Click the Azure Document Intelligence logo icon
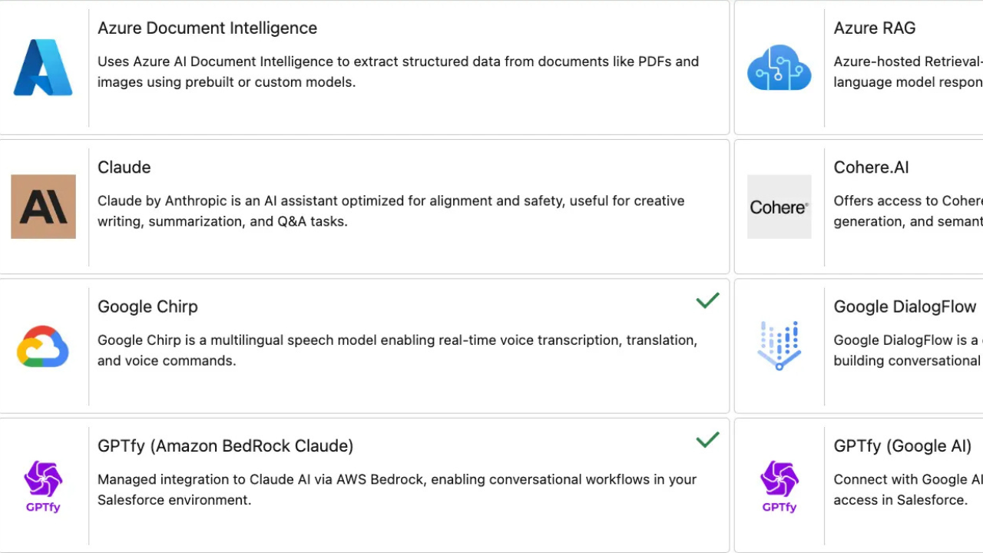 43,68
